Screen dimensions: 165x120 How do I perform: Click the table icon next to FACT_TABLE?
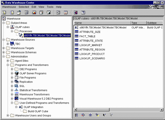point(76,36)
